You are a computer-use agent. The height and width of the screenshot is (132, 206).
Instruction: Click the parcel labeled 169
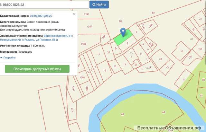[200, 49]
